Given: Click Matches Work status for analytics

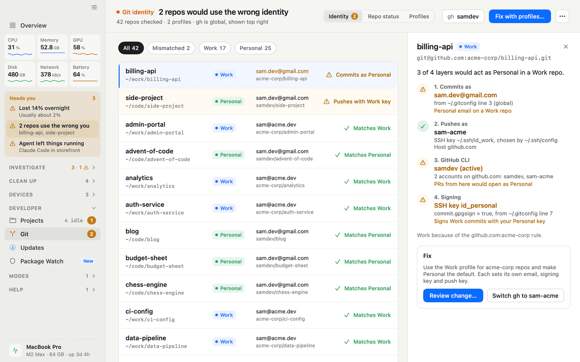Looking at the screenshot, I should tap(367, 181).
